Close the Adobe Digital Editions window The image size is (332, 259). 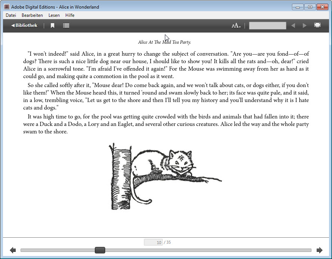tap(323, 7)
